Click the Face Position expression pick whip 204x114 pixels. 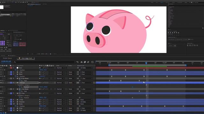coord(79,70)
